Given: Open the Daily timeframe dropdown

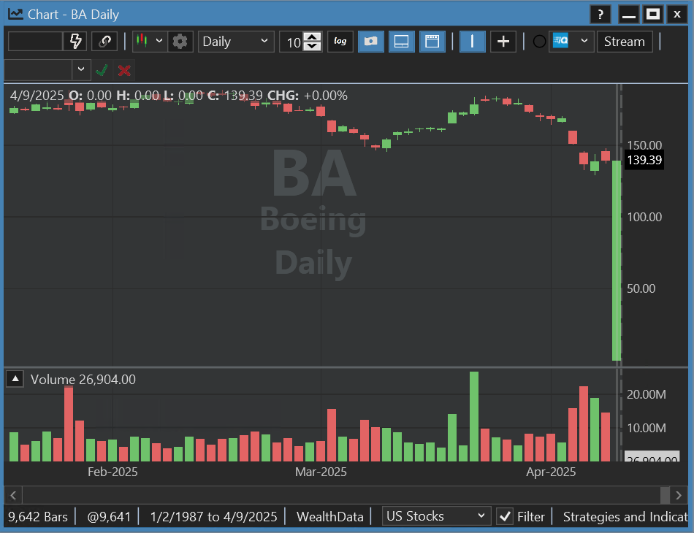Looking at the screenshot, I should click(235, 42).
